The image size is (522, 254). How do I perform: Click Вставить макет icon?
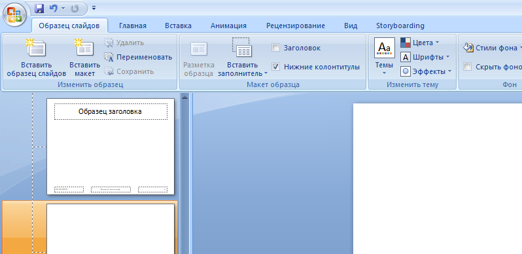pyautogui.click(x=84, y=47)
